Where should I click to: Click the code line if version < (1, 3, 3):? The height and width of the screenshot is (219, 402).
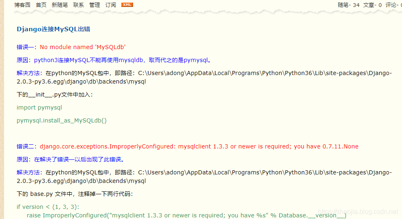[x=48, y=207]
